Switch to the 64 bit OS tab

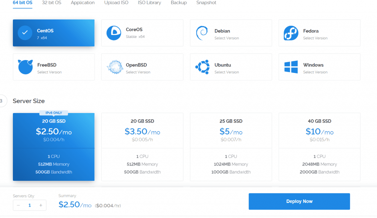pos(22,3)
